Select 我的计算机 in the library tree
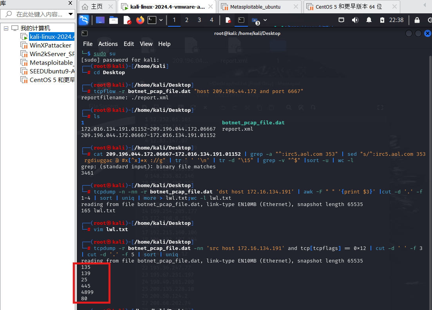 [x=35, y=28]
